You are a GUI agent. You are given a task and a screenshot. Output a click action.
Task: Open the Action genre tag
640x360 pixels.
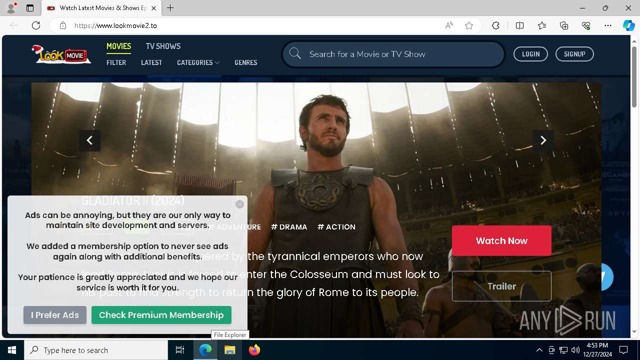[336, 227]
